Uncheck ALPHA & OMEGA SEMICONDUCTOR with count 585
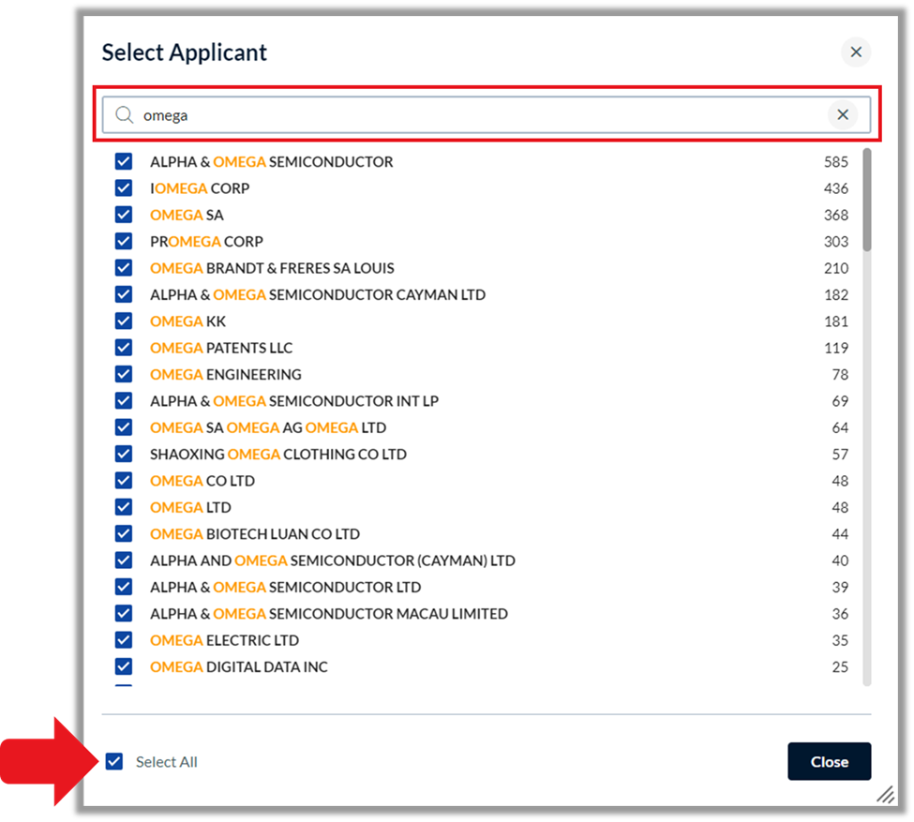The height and width of the screenshot is (822, 914). click(x=124, y=161)
